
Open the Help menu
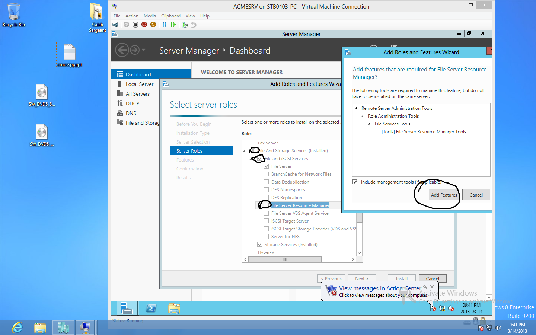click(205, 16)
